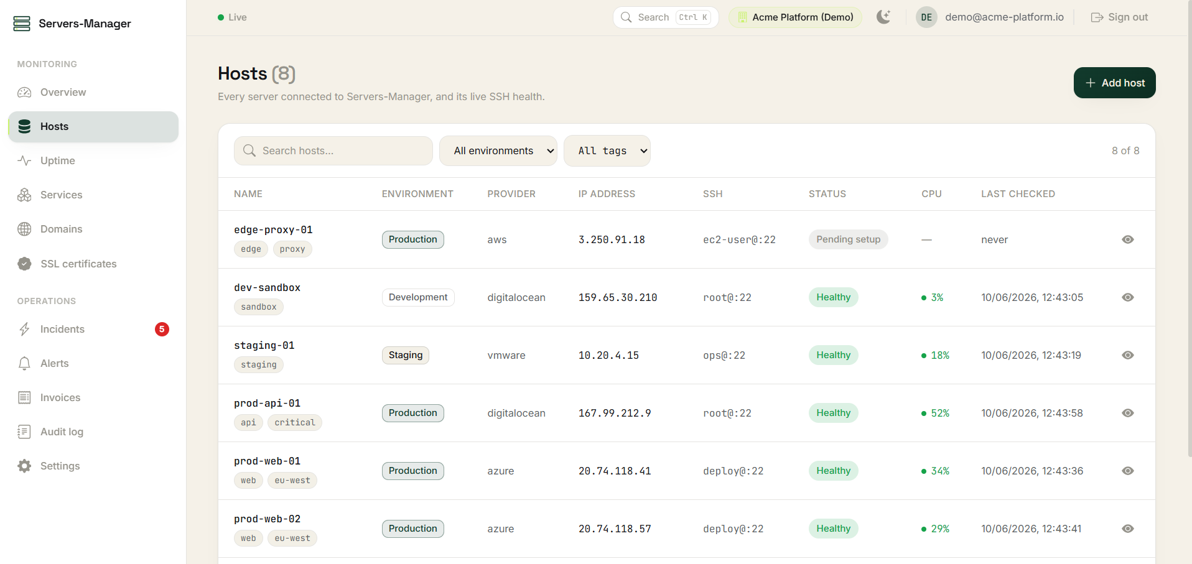The image size is (1192, 564).
Task: View details eye icon for prod-web-01
Action: coord(1128,471)
